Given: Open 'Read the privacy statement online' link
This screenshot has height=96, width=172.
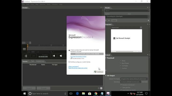Looking at the screenshot, I should tap(78, 68).
